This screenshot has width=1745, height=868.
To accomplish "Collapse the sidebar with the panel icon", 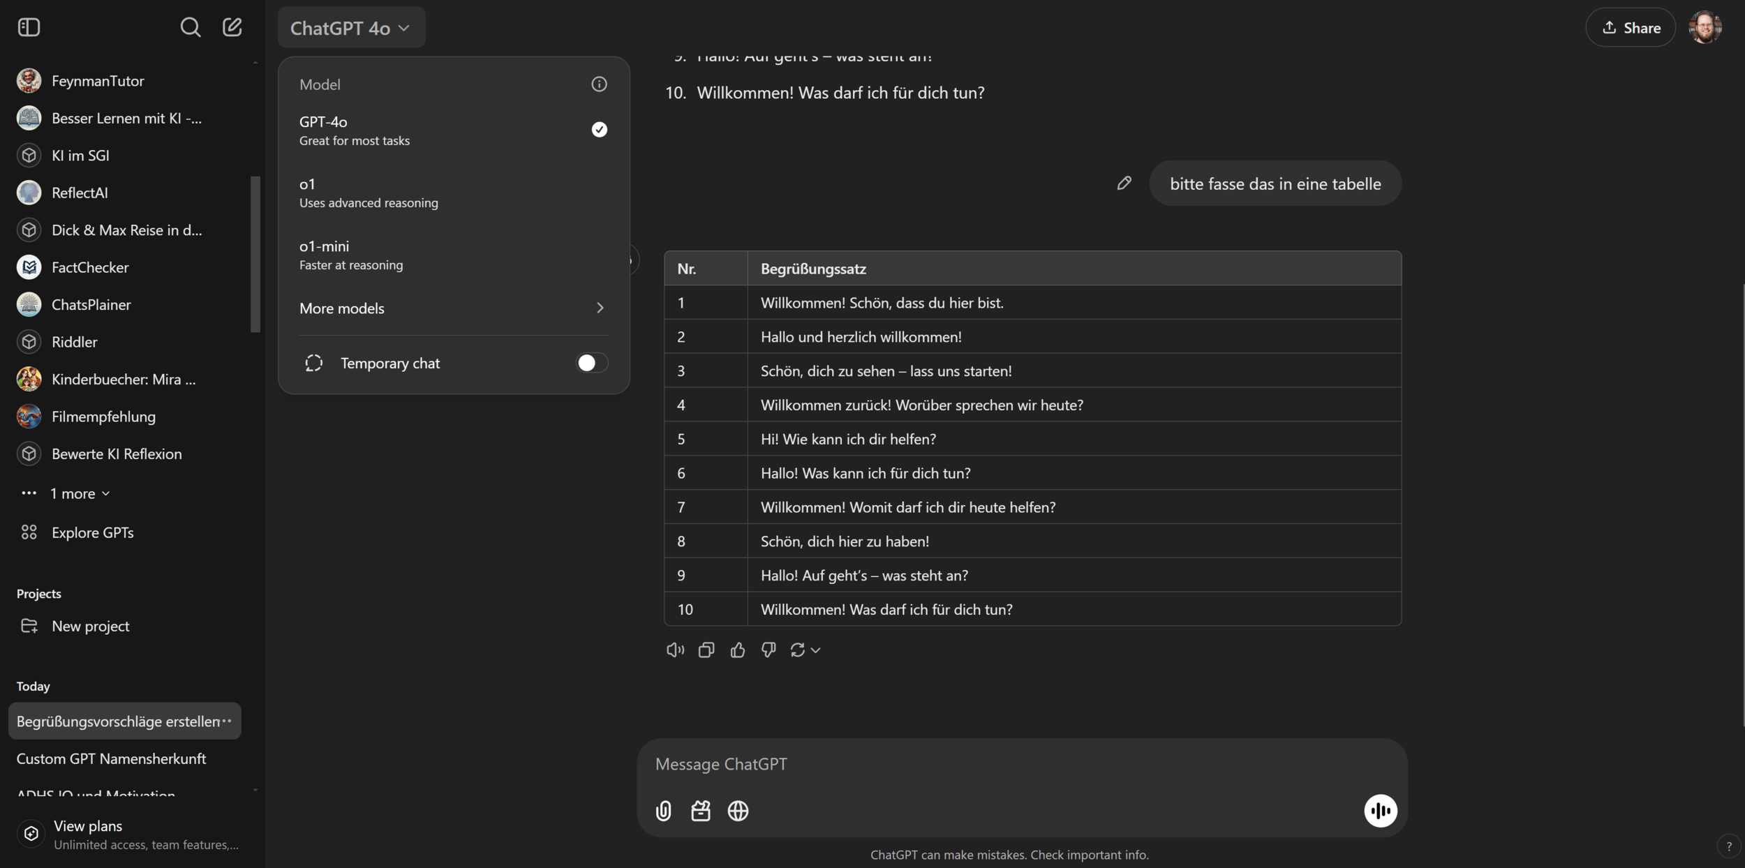I will pyautogui.click(x=29, y=27).
